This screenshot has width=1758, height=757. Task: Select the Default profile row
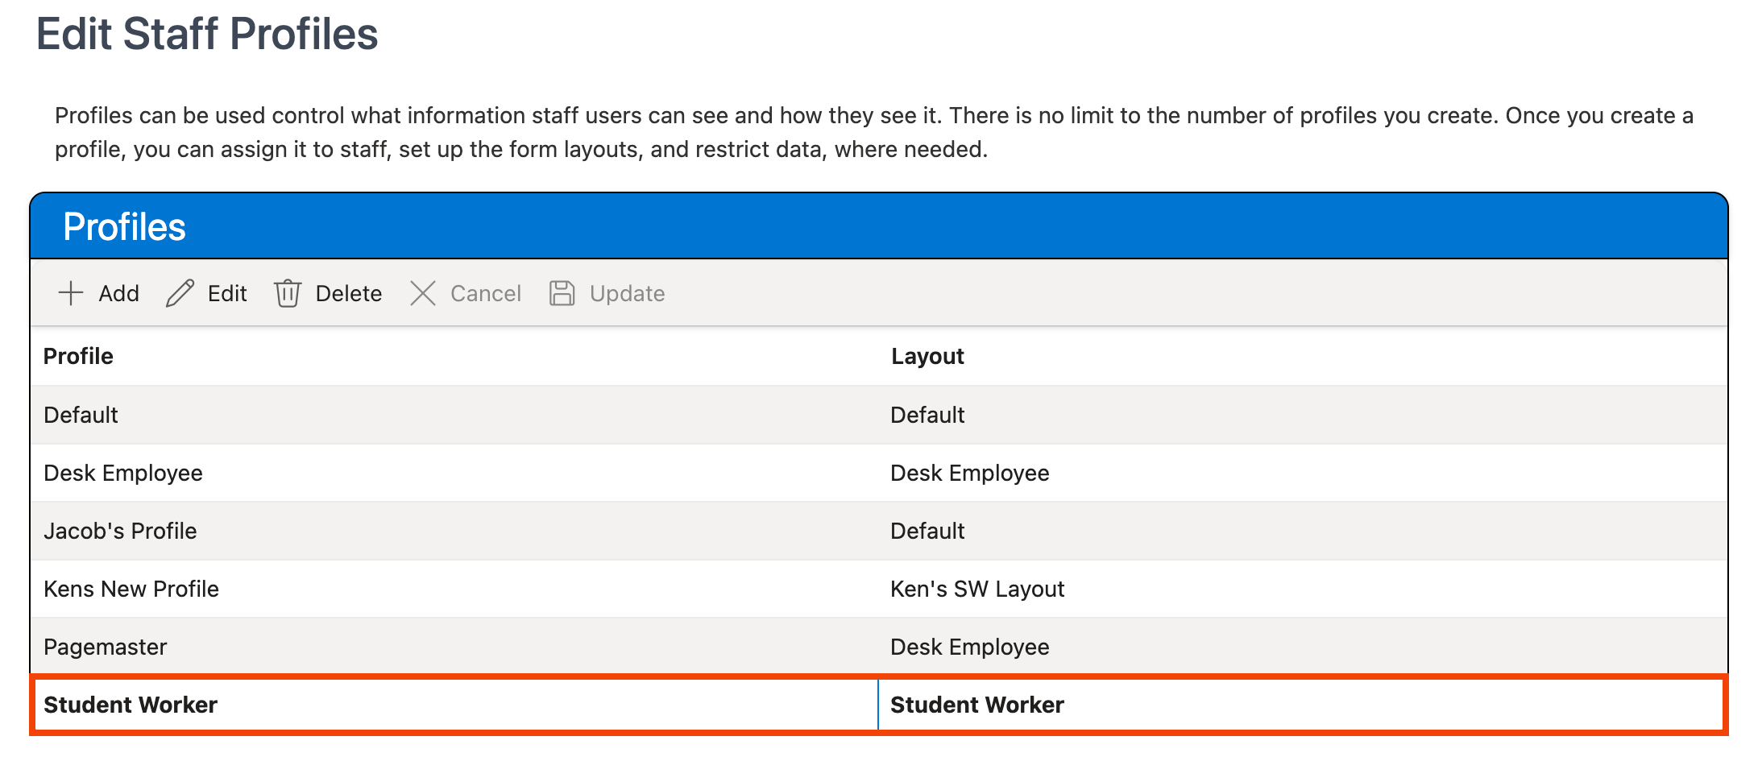tap(81, 414)
